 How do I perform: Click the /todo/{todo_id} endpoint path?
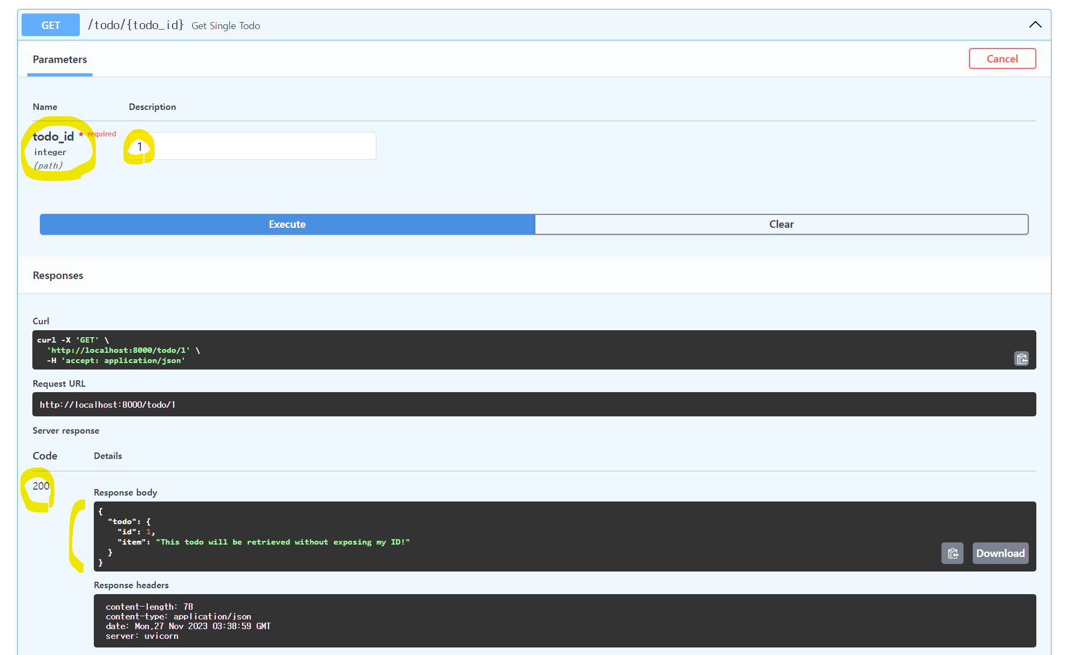[136, 25]
